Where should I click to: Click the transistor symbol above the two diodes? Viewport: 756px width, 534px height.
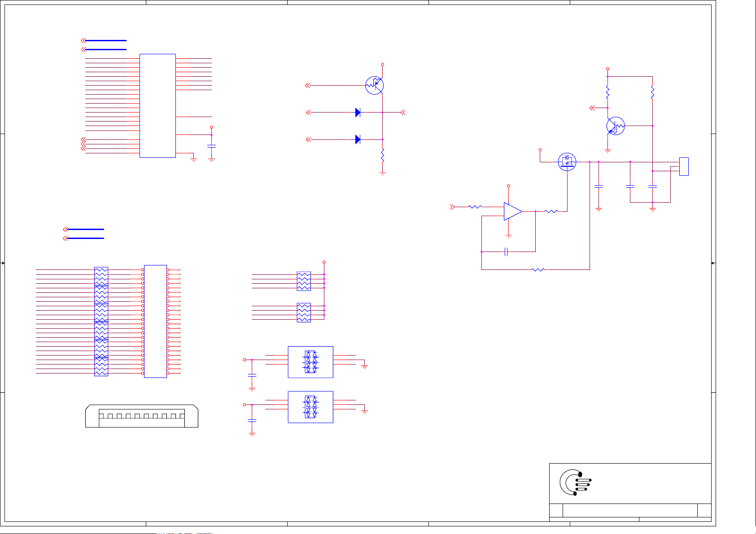[374, 85]
